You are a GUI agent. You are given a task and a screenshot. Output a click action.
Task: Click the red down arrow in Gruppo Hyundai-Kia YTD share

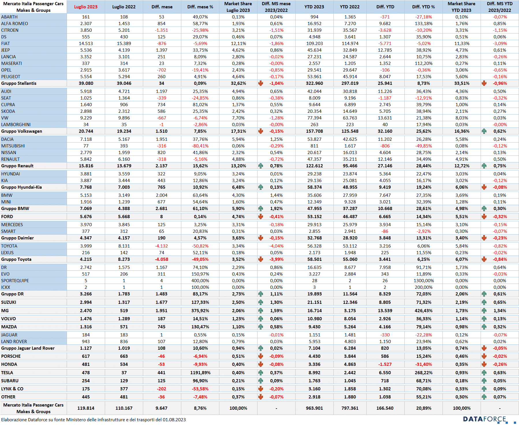[484, 187]
